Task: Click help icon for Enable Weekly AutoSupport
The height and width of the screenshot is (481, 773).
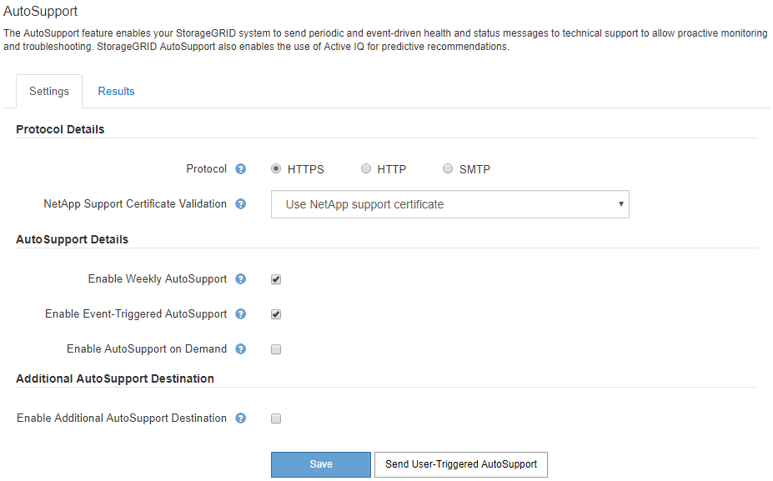Action: click(241, 279)
